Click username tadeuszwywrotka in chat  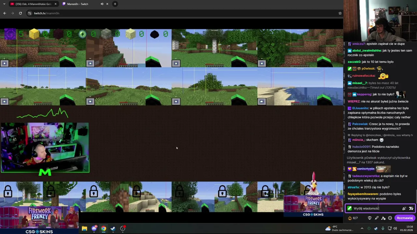coord(366,176)
